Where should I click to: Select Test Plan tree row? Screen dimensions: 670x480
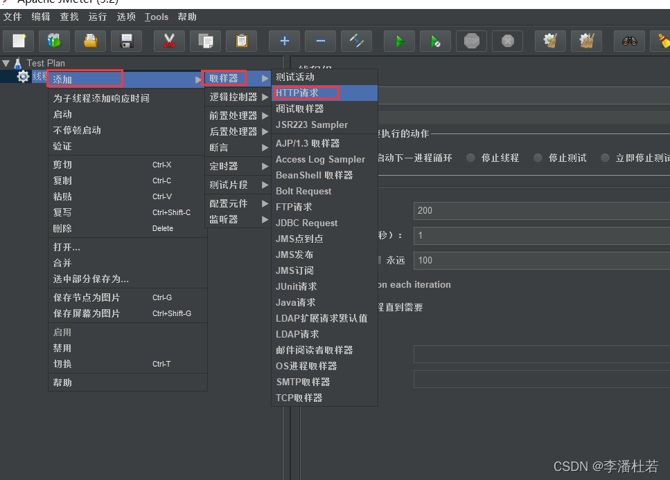45,64
